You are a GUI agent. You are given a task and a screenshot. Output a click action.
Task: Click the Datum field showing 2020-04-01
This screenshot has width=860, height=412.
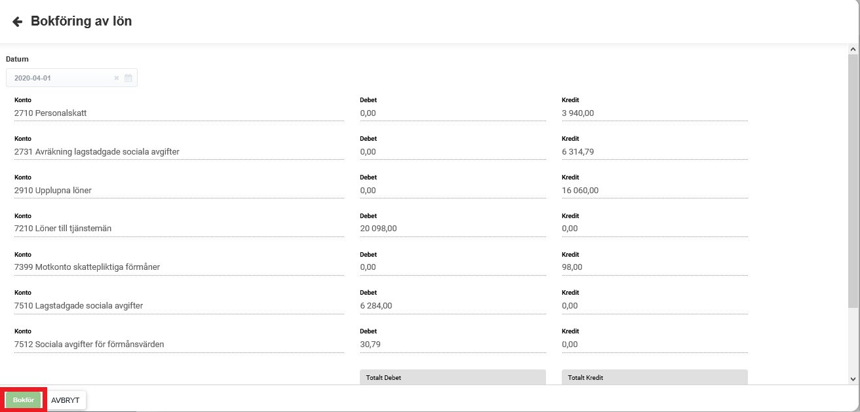click(x=59, y=78)
